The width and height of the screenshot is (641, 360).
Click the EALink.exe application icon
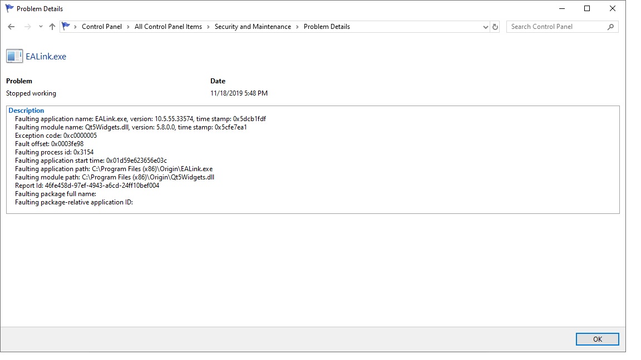coord(14,56)
